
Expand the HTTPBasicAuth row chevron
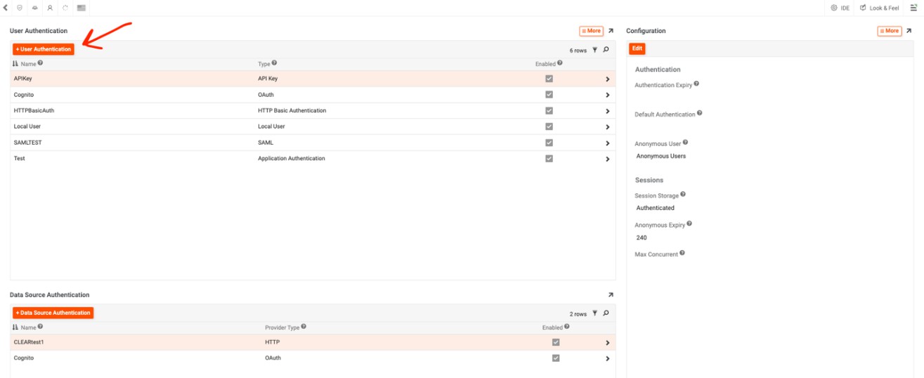[607, 111]
